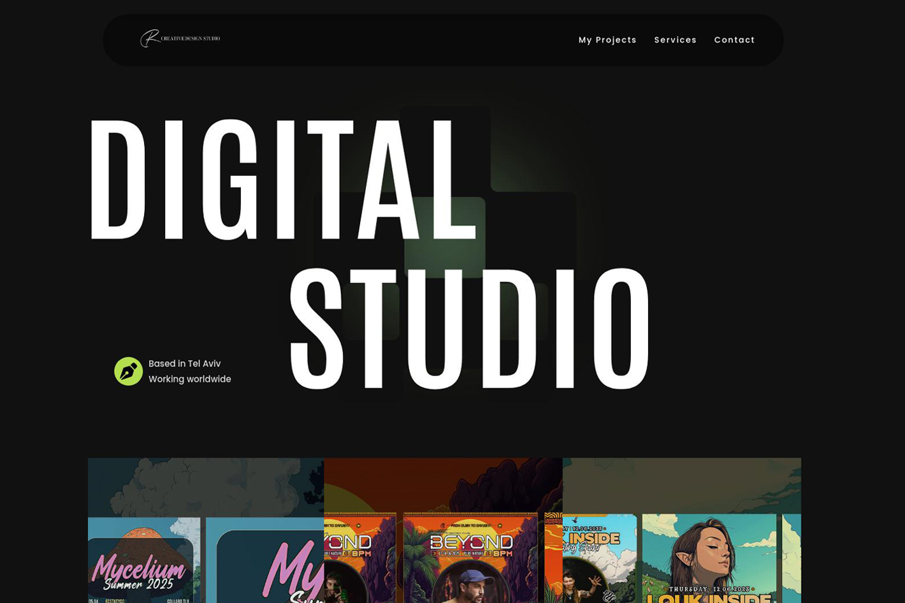905x603 pixels.
Task: Click the signature R logo in the header
Action: 148,38
